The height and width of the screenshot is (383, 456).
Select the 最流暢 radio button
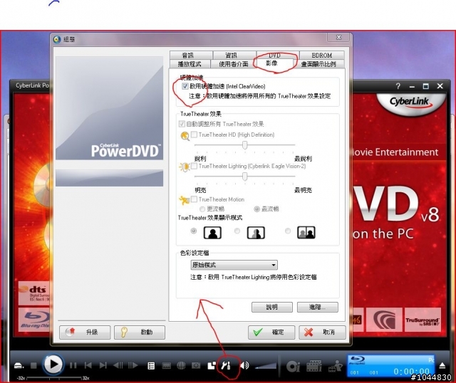256,209
